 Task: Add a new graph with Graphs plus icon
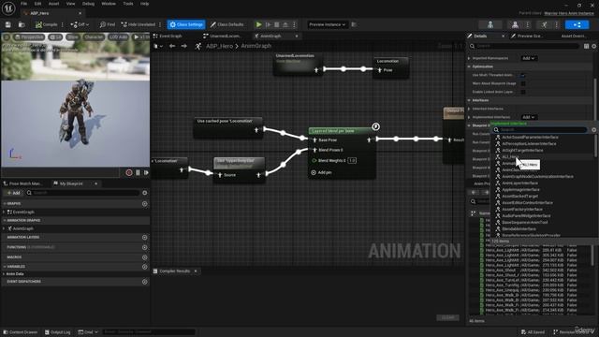click(x=145, y=204)
